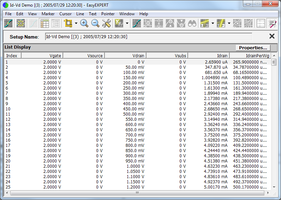Click the Properties... button
The width and height of the screenshot is (281, 200).
pos(253,48)
